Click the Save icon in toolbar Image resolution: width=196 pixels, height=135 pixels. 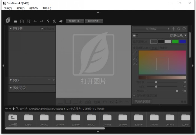[x=22, y=21]
